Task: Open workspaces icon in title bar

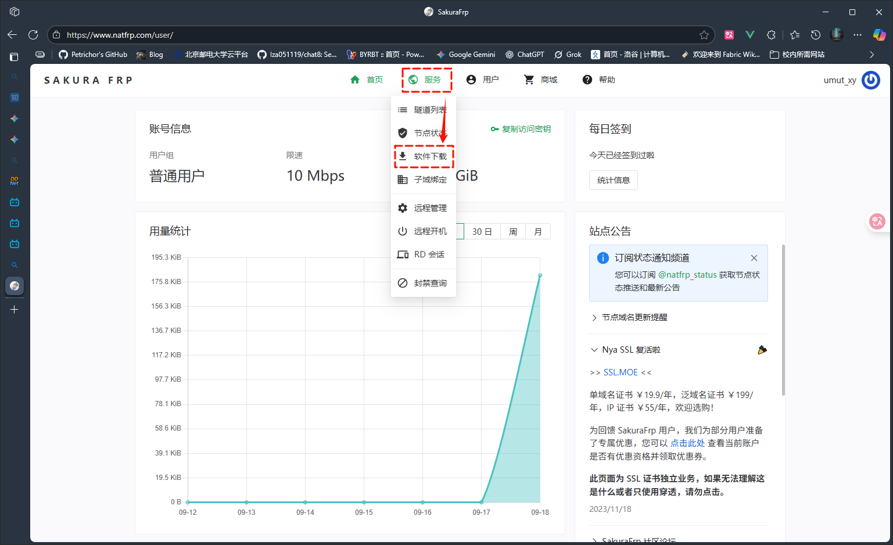Action: [15, 12]
